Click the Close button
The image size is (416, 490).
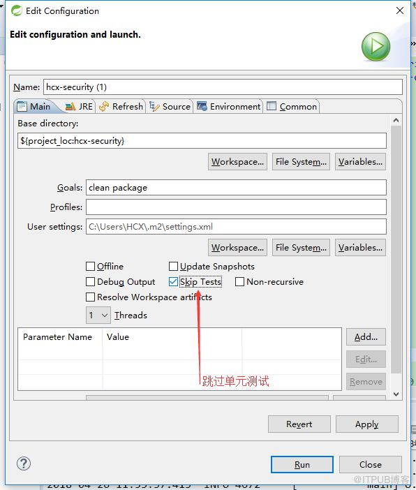coord(371,464)
